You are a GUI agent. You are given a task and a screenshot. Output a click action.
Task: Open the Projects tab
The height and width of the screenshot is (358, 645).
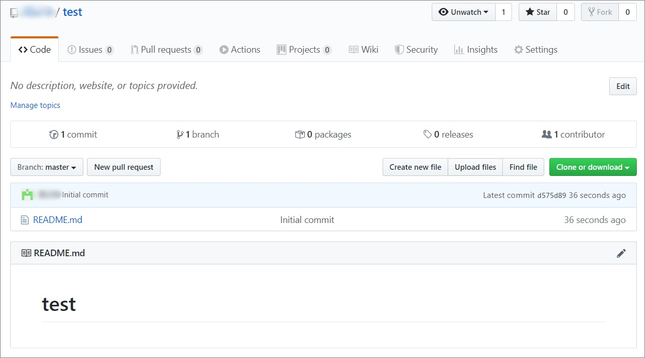304,50
